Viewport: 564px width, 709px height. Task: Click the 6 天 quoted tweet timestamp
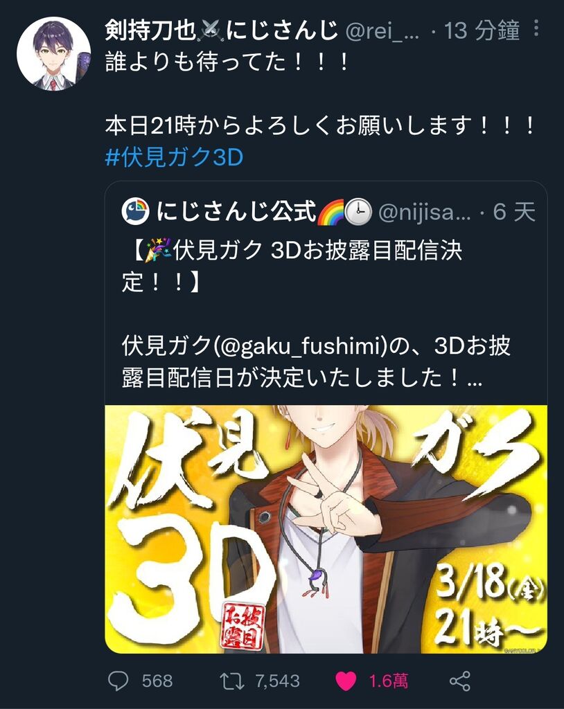click(514, 212)
